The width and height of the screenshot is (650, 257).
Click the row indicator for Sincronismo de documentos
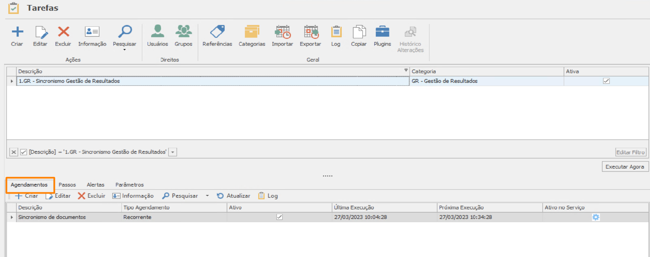click(12, 217)
